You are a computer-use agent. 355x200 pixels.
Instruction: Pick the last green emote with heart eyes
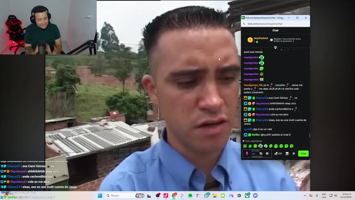(291, 146)
